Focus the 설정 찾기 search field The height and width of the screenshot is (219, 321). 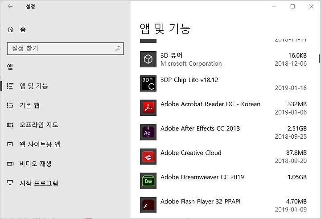(65, 49)
